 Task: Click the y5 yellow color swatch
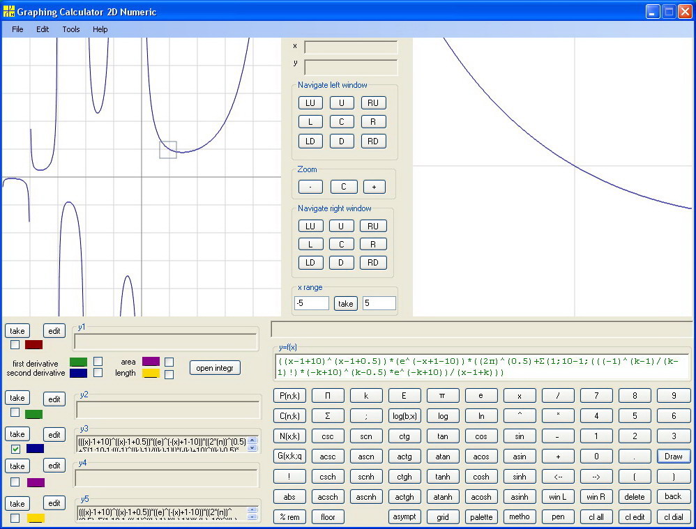pos(36,518)
